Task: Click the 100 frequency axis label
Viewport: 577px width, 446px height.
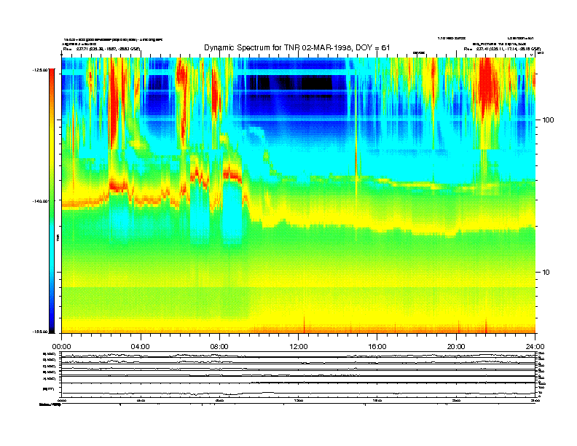Action: (548, 120)
